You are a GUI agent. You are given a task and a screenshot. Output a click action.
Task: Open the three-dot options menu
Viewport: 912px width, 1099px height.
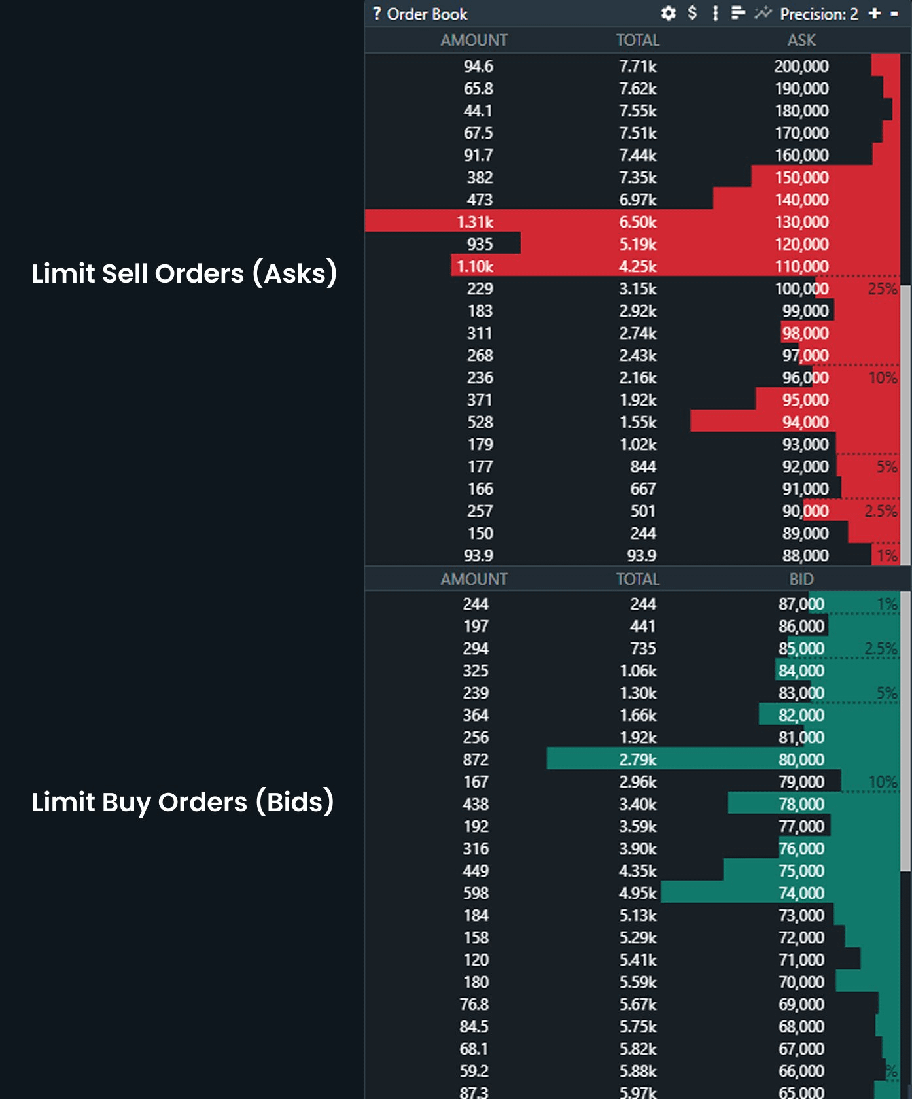tap(714, 13)
